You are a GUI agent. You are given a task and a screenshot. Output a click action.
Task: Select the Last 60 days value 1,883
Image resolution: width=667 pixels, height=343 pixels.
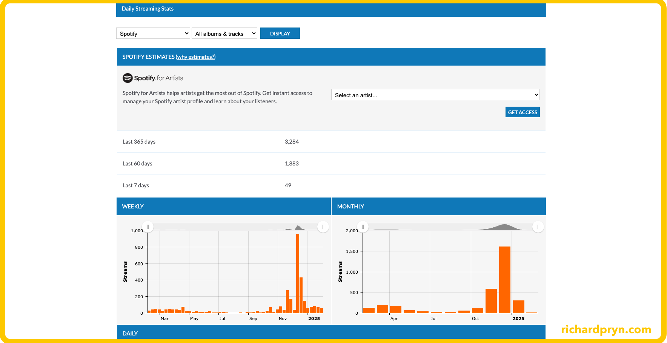tap(292, 164)
